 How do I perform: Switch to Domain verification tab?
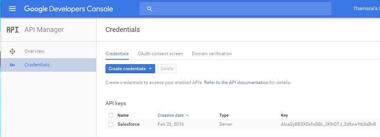click(211, 54)
